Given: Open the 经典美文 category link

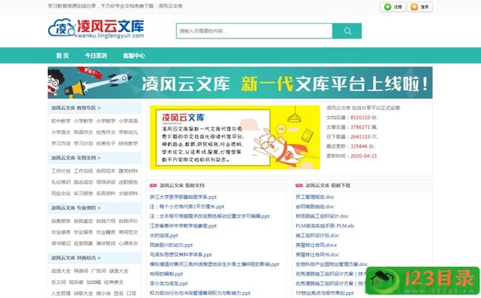Looking at the screenshot, I should point(113,282).
